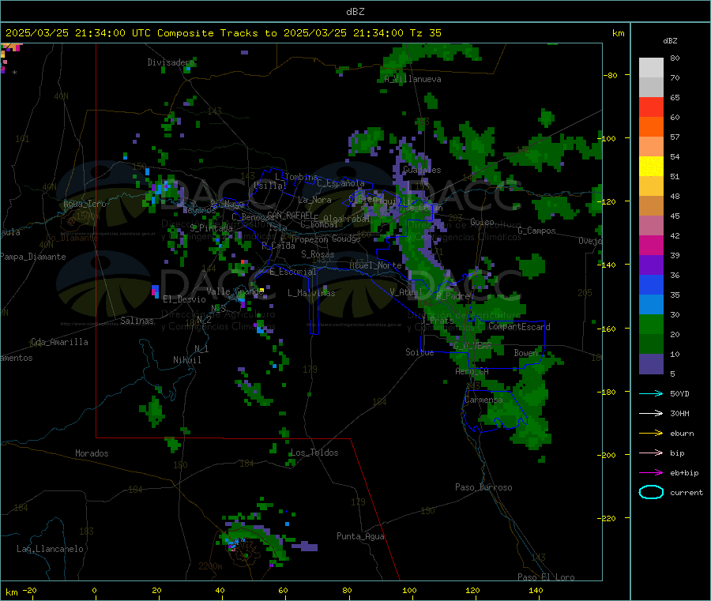Click the SAN_RAFAEL city label

(291, 215)
